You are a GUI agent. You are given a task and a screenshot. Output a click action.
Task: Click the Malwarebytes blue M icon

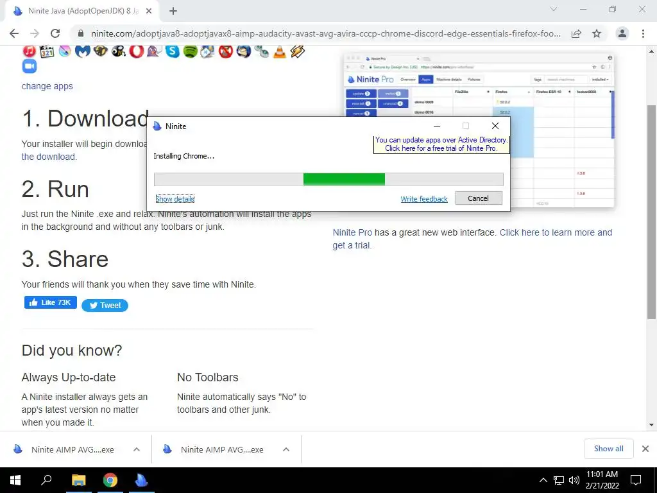(83, 51)
